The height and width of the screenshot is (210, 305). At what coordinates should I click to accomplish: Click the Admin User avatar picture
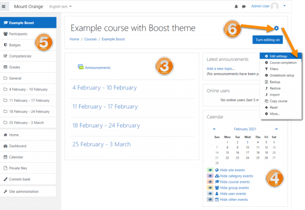274,7
